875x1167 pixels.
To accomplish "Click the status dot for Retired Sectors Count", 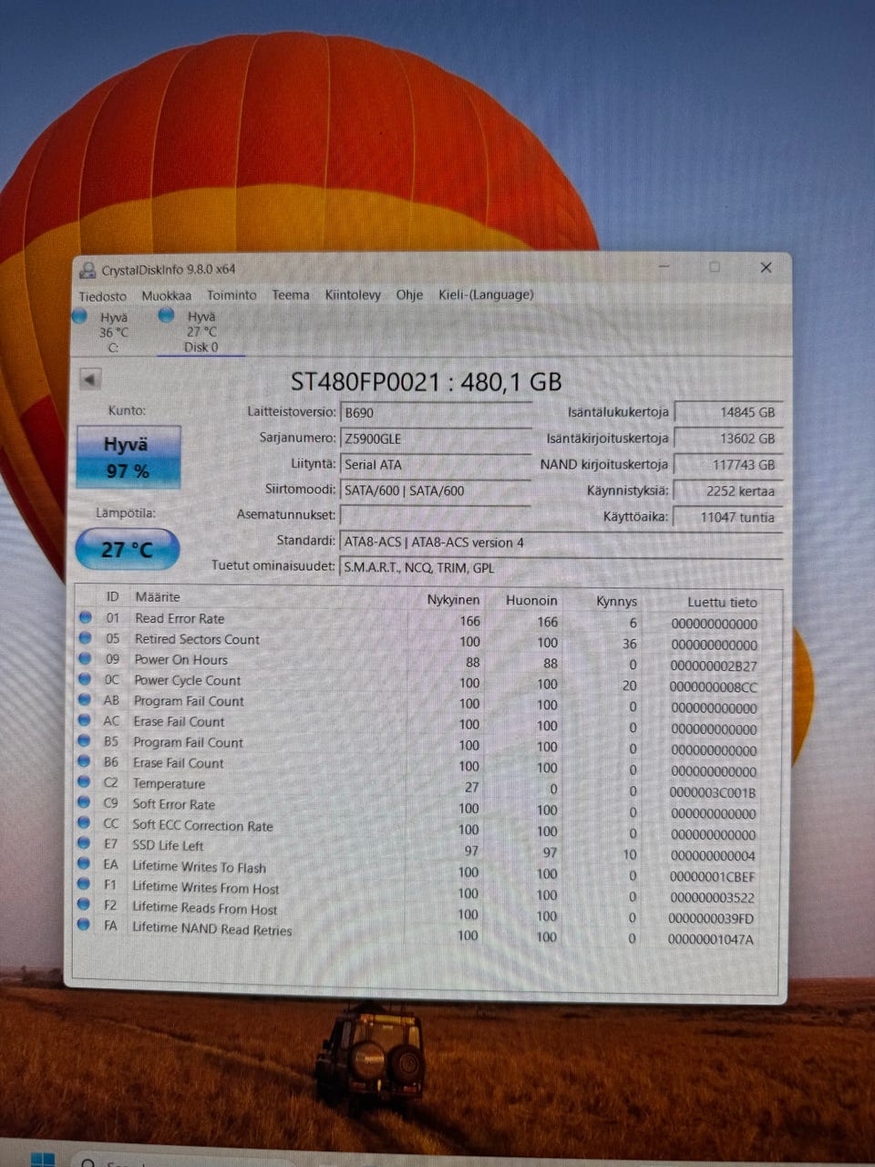I will pos(86,638).
